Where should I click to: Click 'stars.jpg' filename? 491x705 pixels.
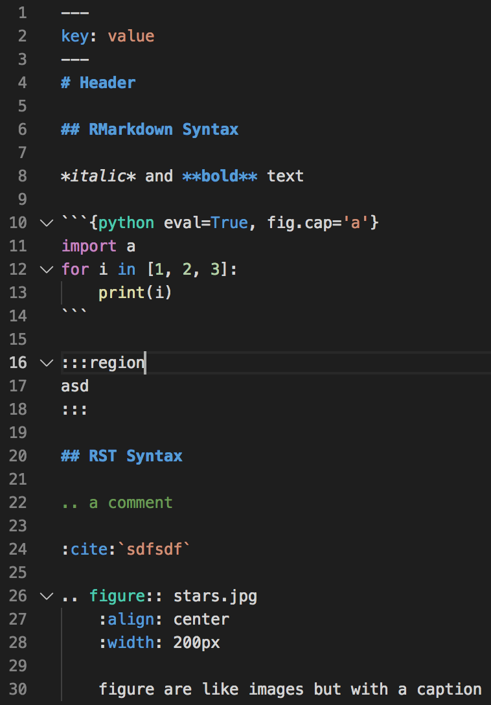click(x=215, y=597)
